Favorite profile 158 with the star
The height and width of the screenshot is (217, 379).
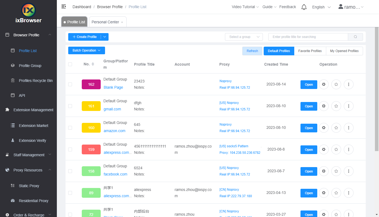tap(336, 171)
